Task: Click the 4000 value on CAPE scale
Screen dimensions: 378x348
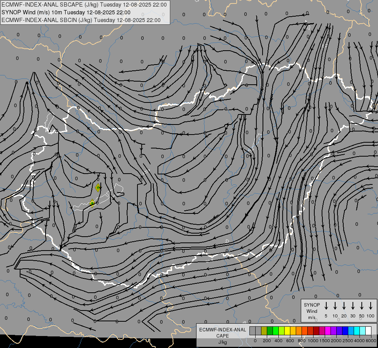Action: [x=359, y=341]
